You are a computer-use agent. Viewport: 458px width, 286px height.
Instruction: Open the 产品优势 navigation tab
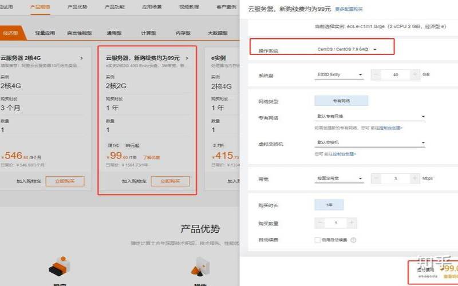pyautogui.click(x=77, y=7)
